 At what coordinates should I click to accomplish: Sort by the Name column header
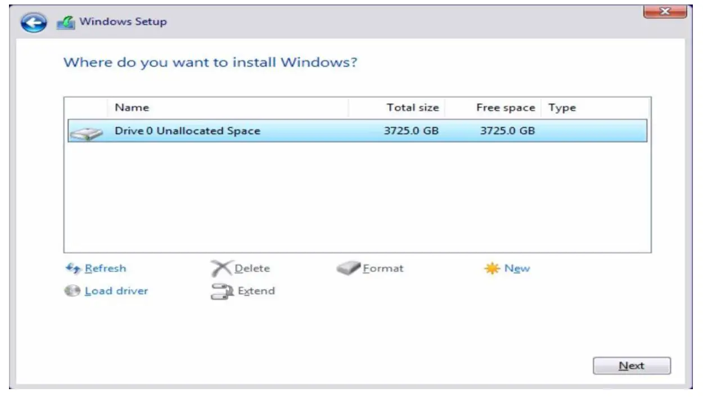[132, 107]
